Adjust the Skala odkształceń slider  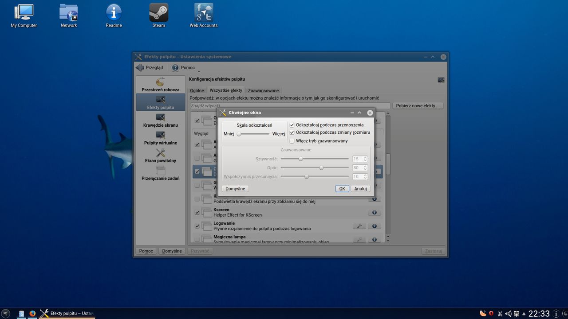tap(253, 134)
